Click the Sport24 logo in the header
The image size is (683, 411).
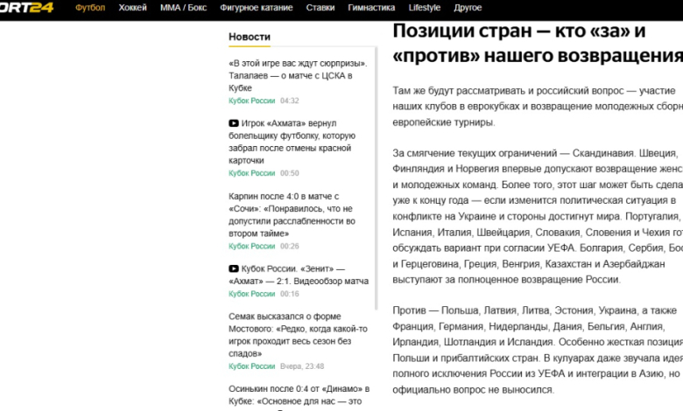(28, 8)
